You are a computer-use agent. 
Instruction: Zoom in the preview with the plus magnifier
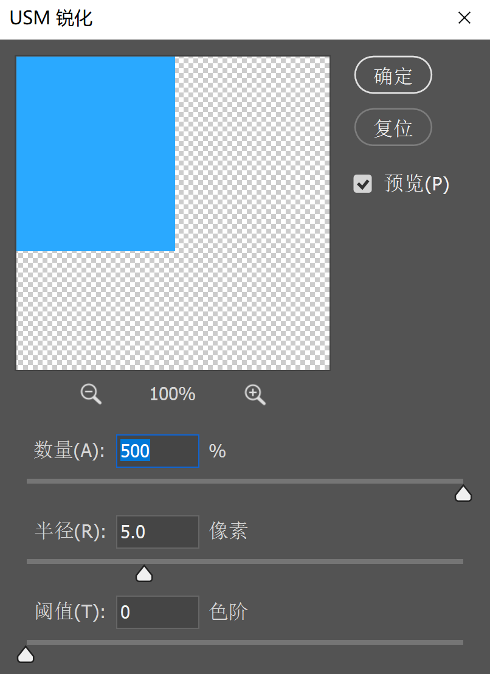tap(254, 394)
